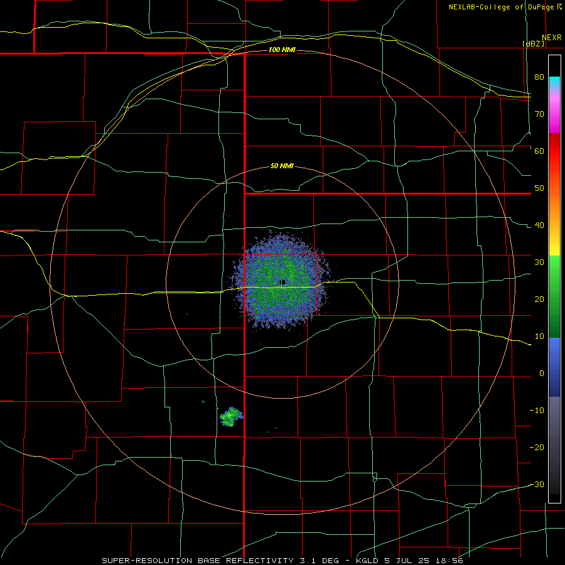The width and height of the screenshot is (565, 565).
Task: Select the 50 value on the dBZ scale
Action: 539,188
